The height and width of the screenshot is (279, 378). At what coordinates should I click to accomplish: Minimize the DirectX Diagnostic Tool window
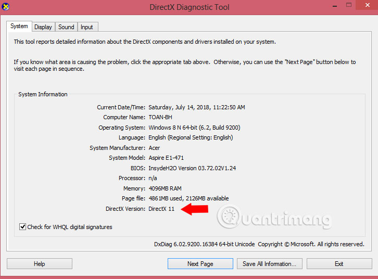tap(335, 5)
